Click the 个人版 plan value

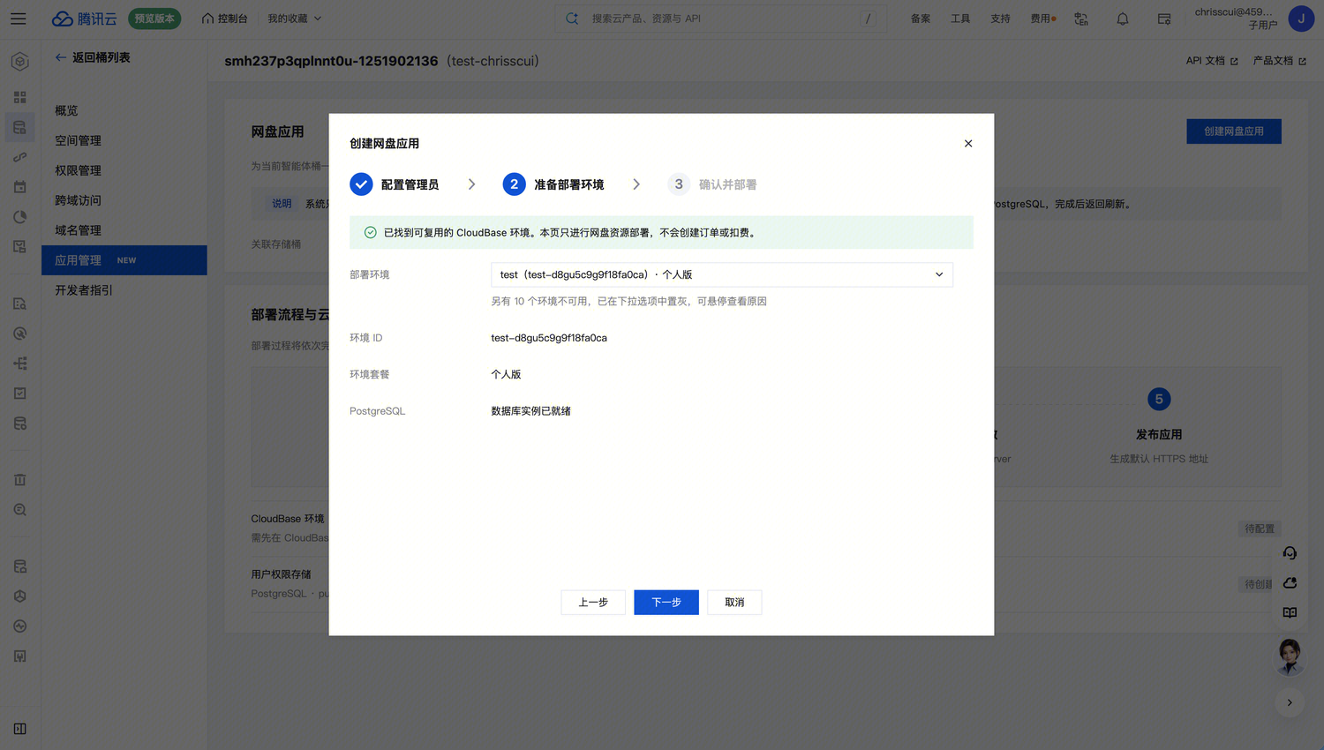click(506, 374)
